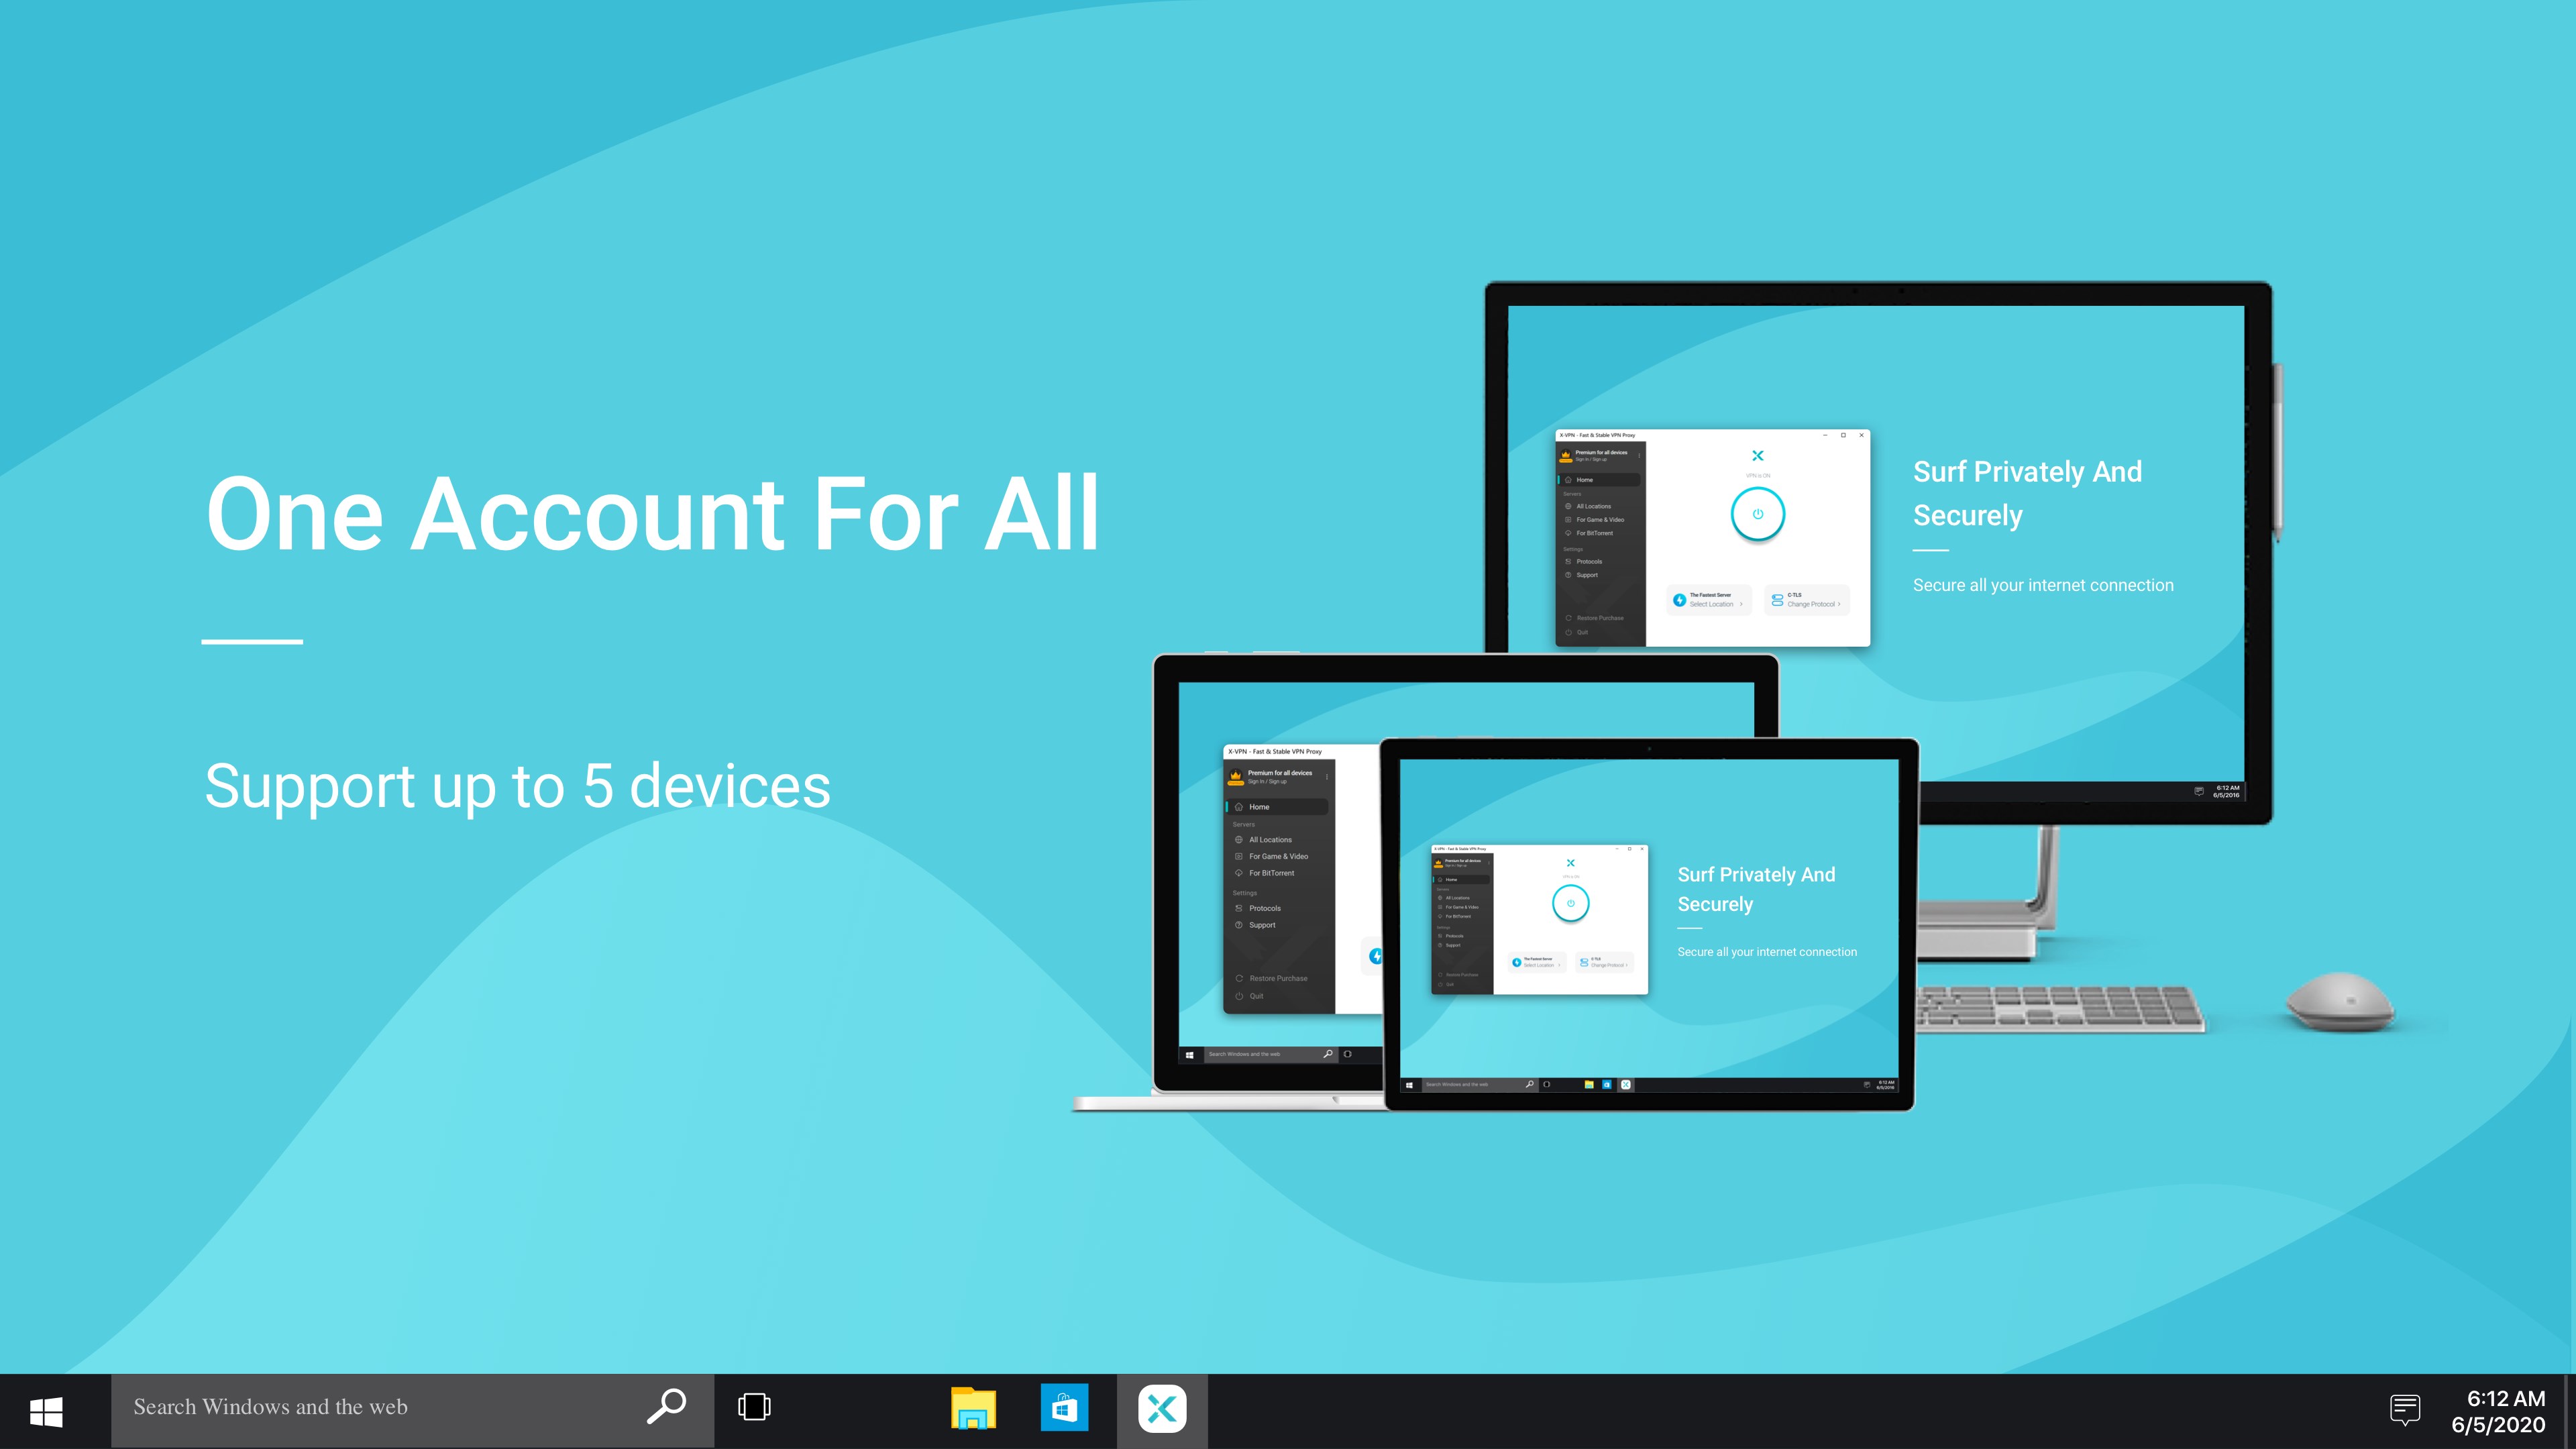Select Home in the laptop's X-VPN sidebar
The width and height of the screenshot is (2576, 1449).
tap(1259, 807)
